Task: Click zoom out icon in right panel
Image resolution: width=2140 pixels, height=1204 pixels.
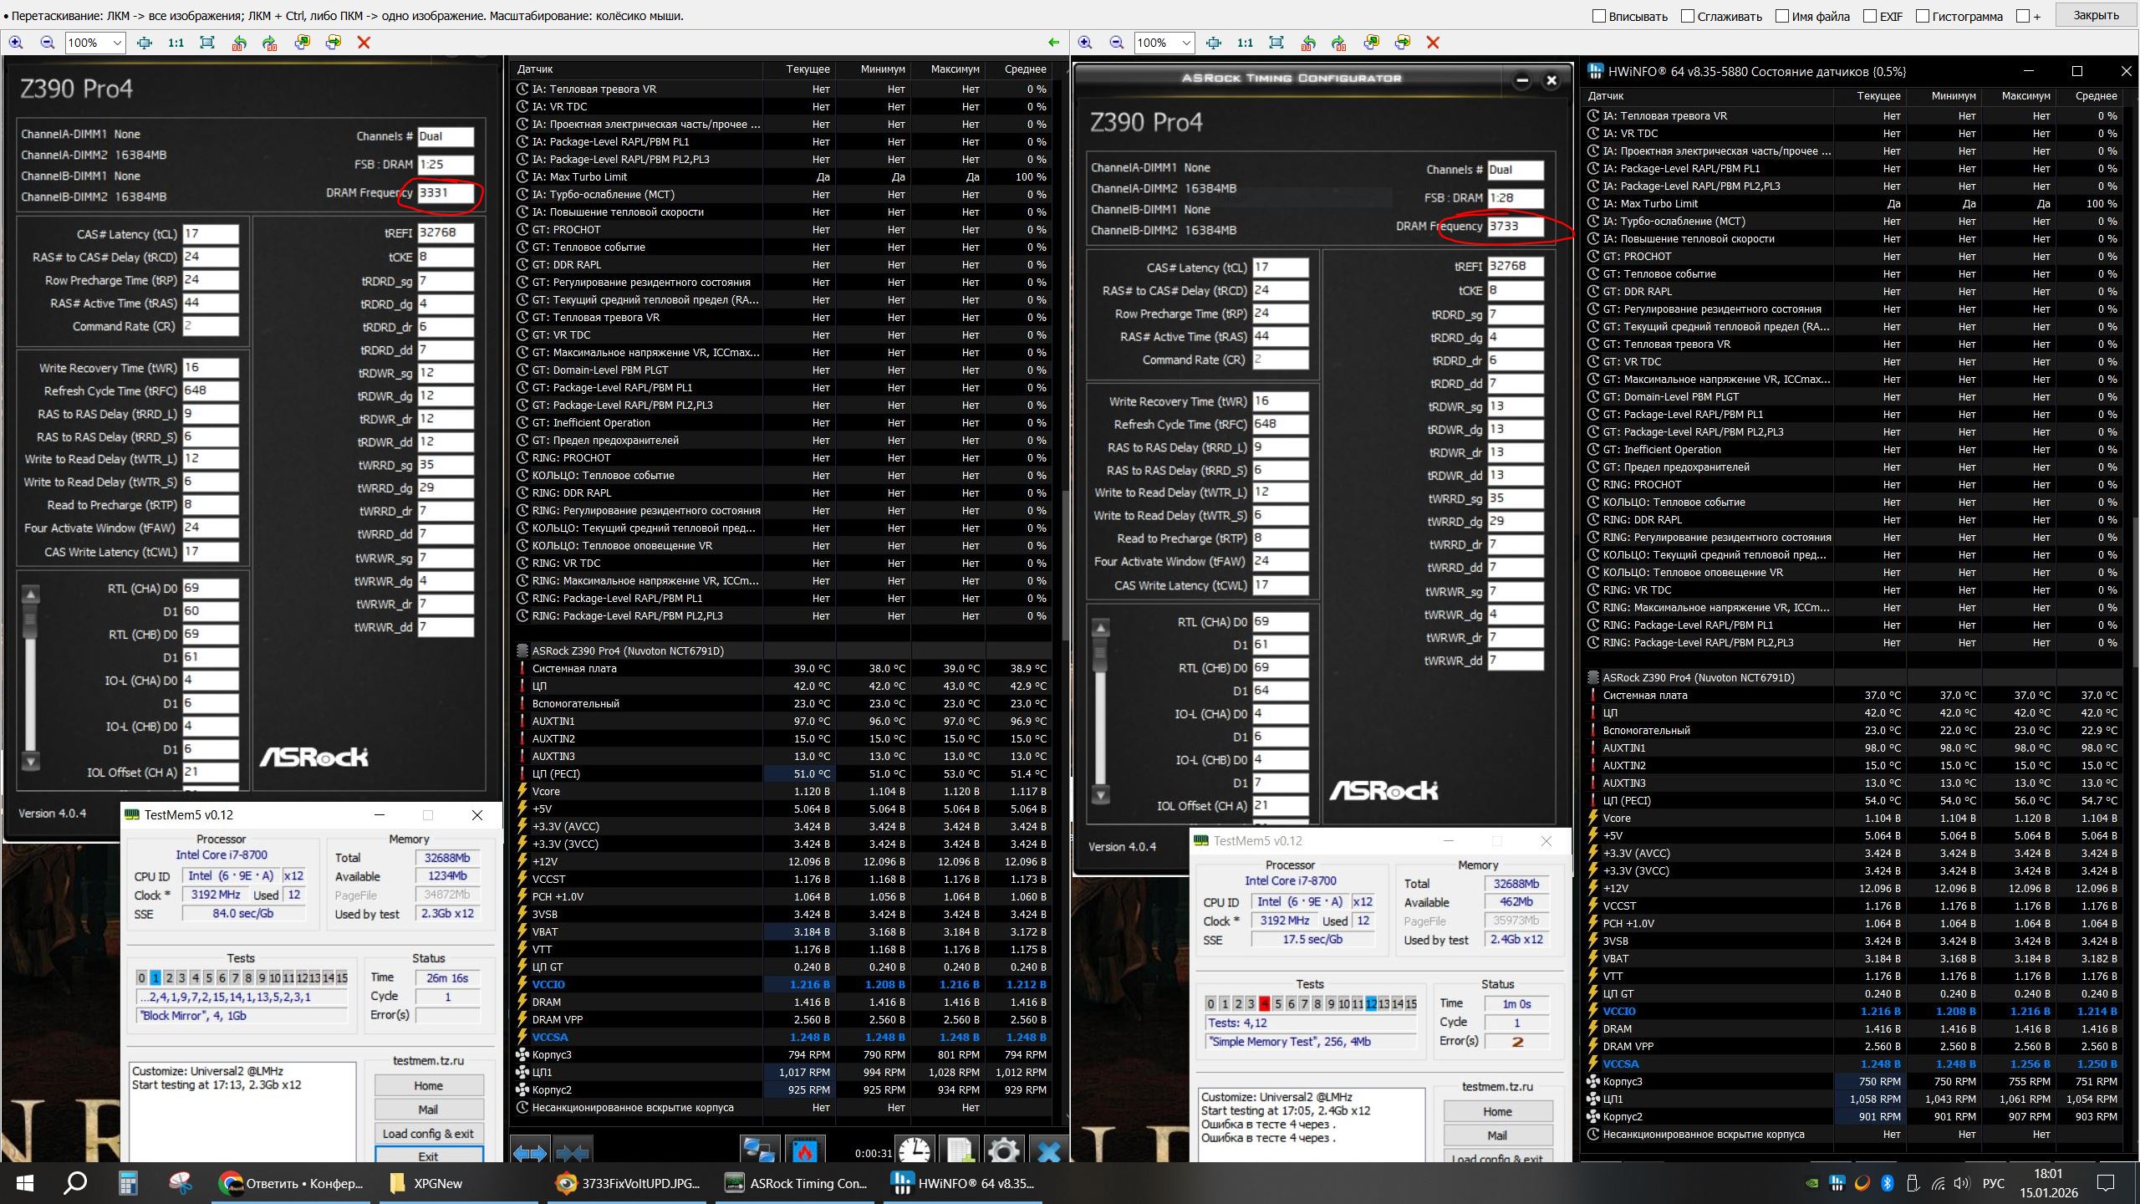Action: (x=1116, y=43)
